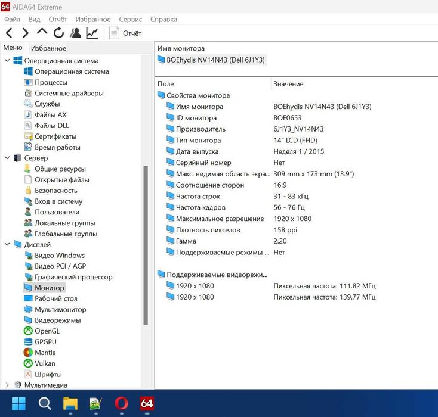Open the Windows Start menu
Image resolution: width=438 pixels, height=417 pixels.
point(18,404)
